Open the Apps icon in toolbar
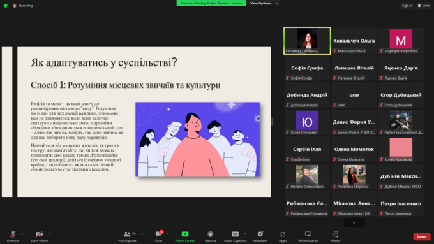The height and width of the screenshot is (244, 434). click(x=283, y=234)
